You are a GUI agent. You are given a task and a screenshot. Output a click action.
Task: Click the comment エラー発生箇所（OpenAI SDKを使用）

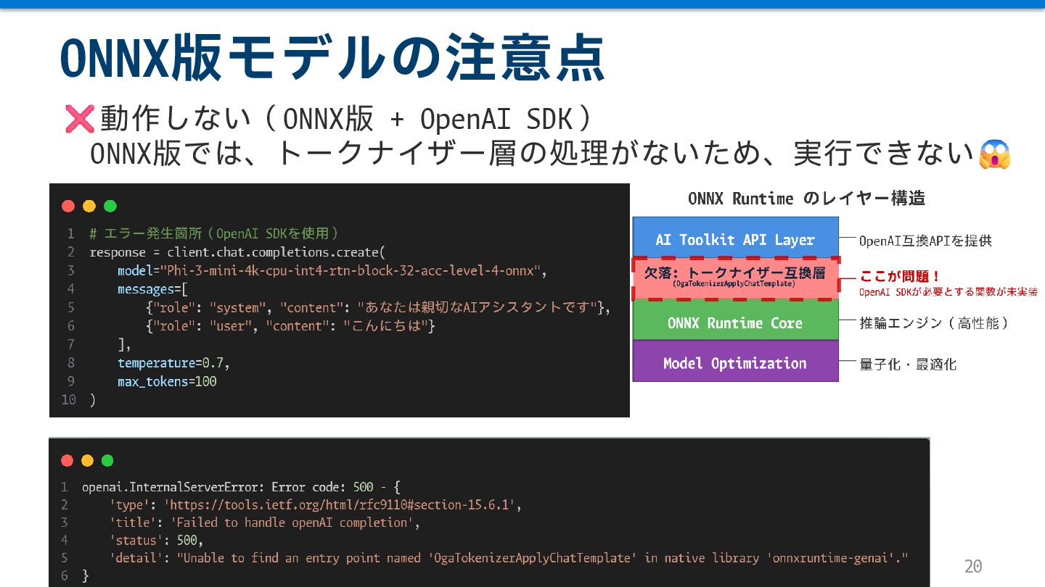[x=215, y=233]
